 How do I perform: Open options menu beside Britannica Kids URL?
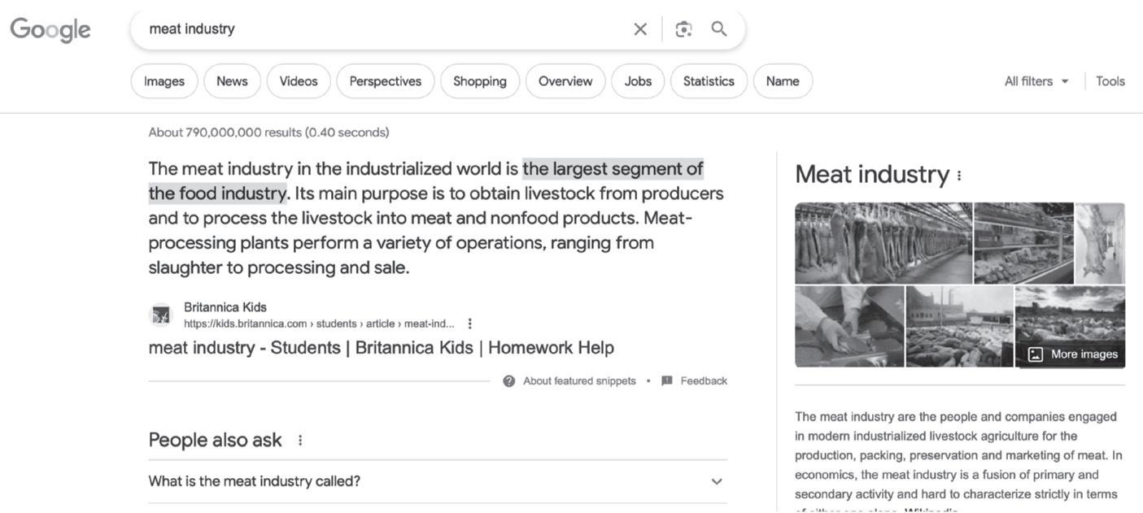point(469,324)
